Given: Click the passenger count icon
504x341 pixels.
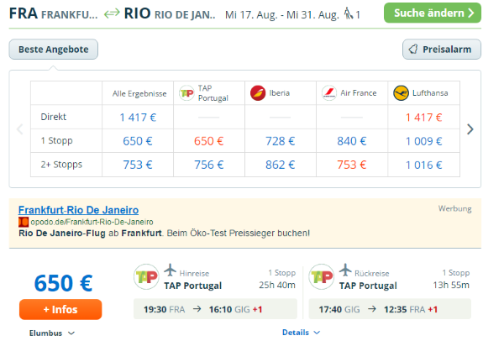Looking at the screenshot, I should point(349,13).
